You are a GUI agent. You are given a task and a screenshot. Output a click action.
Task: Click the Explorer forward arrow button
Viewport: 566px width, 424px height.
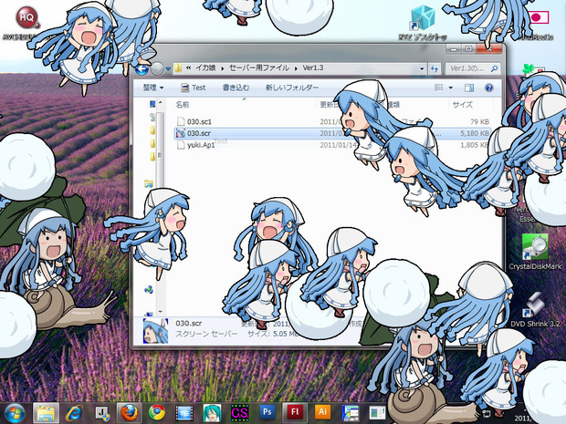coord(157,69)
